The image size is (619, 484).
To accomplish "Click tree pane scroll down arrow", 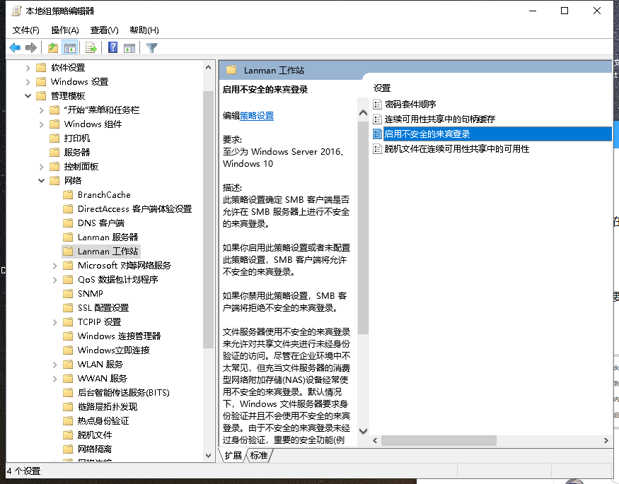I will pos(209,455).
